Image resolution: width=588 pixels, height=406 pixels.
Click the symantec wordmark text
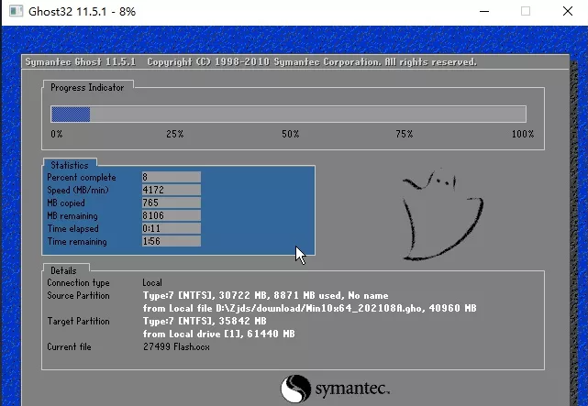(x=352, y=390)
